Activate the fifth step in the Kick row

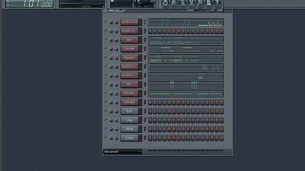169,111
